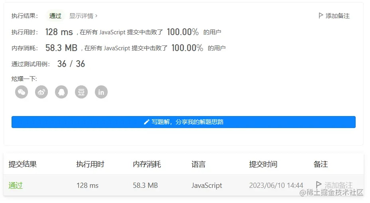
Task: Select 执行用时 column header
Action: (90, 164)
